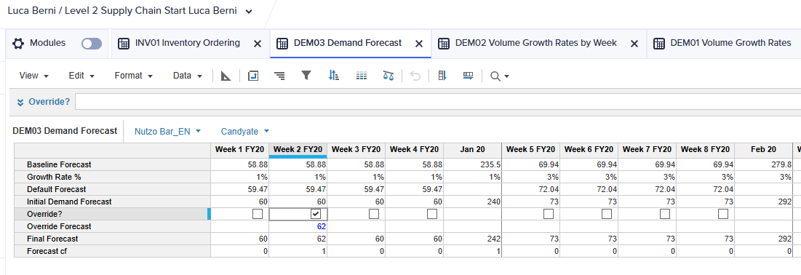Click the grid of dotted rows icon

pyautogui.click(x=361, y=76)
